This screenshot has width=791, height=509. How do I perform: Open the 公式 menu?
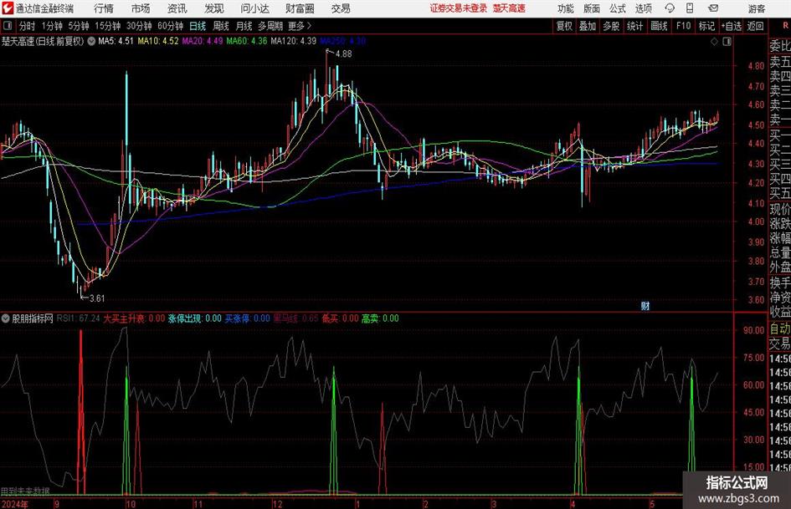pos(617,8)
